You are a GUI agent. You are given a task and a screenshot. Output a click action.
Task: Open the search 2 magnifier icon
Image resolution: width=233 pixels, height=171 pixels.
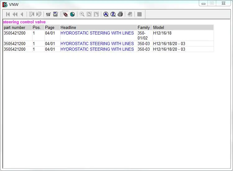click(x=113, y=14)
